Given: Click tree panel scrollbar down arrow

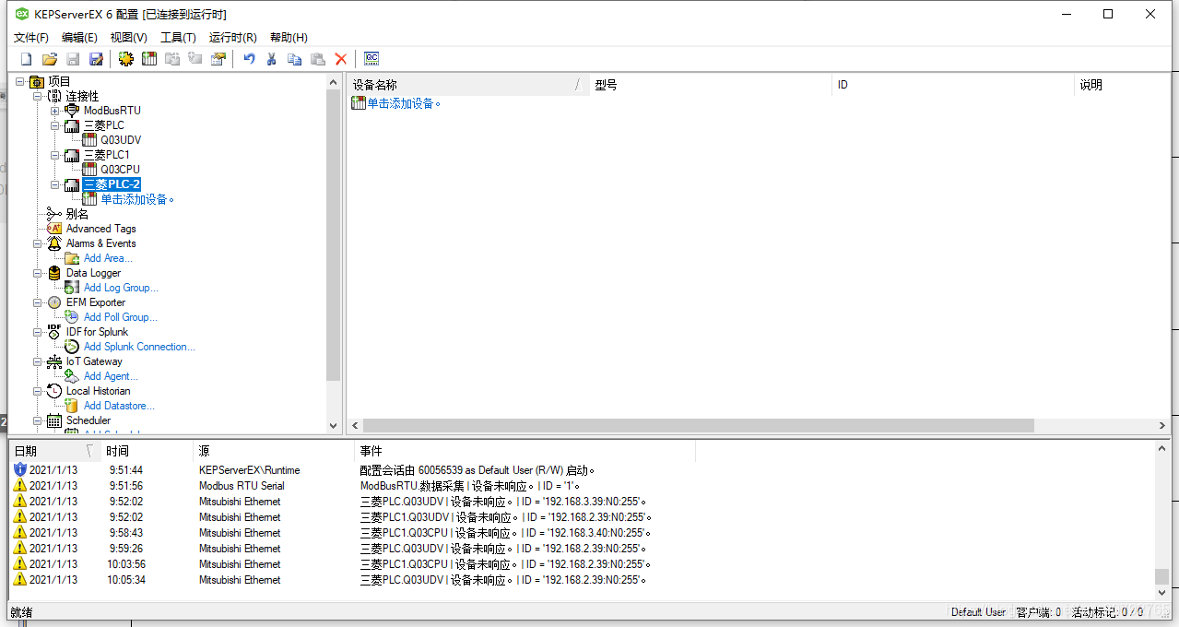Looking at the screenshot, I should point(334,426).
